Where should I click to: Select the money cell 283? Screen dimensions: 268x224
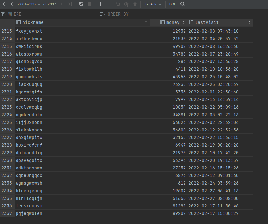pos(169,61)
